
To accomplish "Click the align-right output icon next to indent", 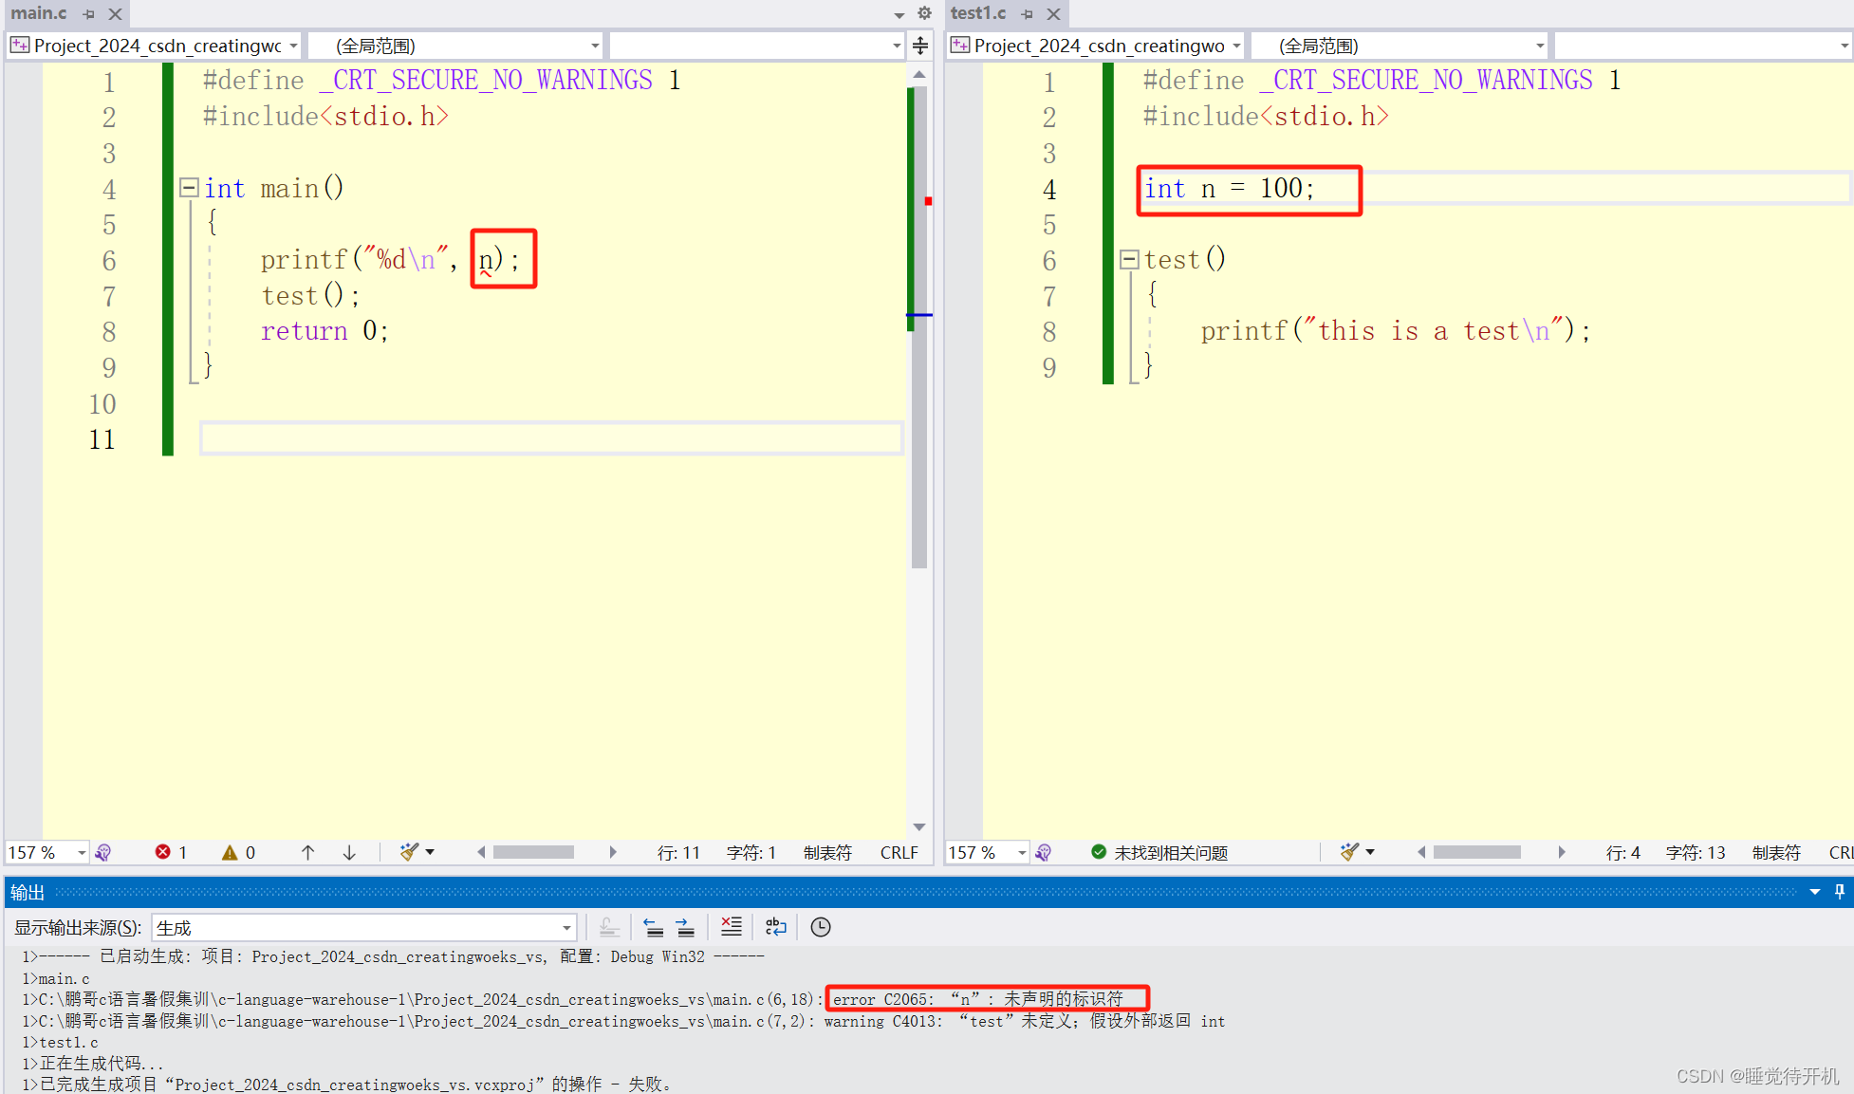I will [x=682, y=927].
